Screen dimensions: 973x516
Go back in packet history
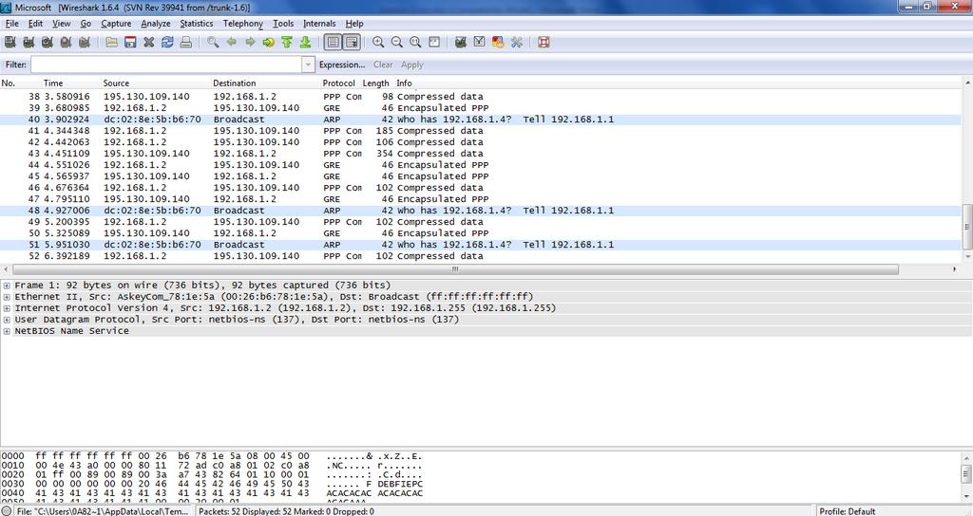point(232,42)
